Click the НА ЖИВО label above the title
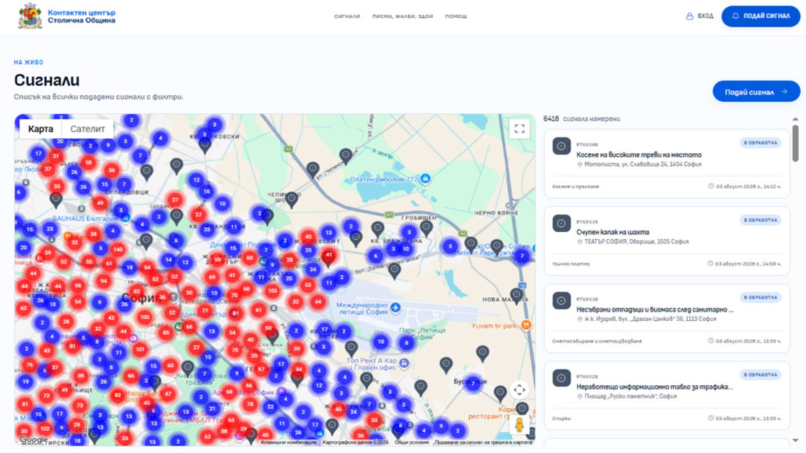The image size is (806, 453). coord(29,62)
